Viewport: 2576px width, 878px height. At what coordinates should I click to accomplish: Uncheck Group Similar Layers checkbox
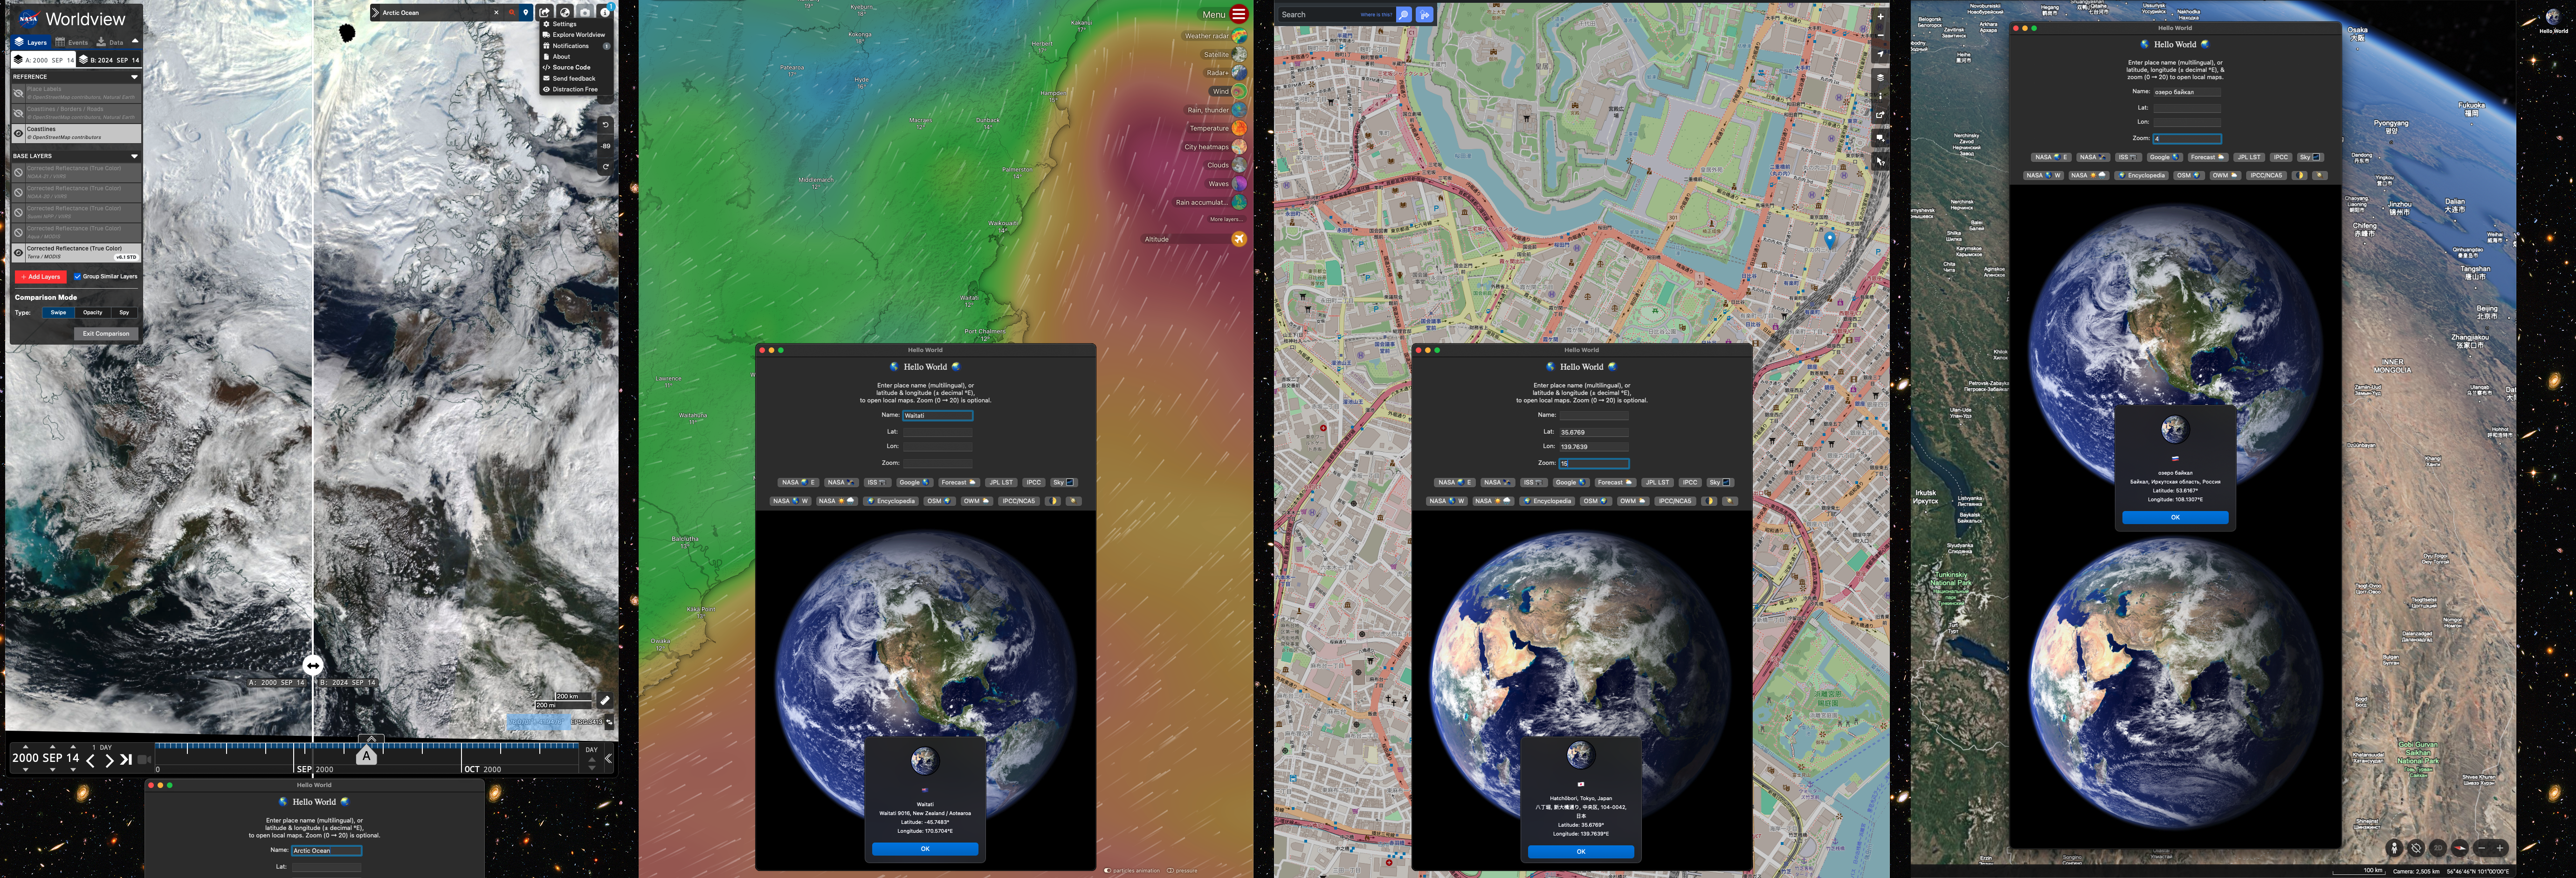(77, 277)
